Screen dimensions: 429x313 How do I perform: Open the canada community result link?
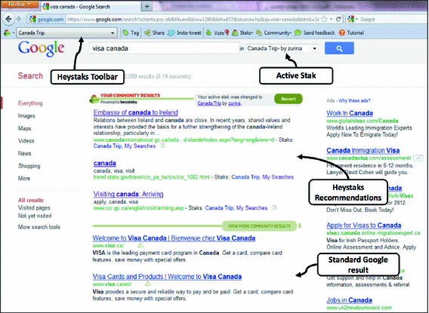click(105, 163)
